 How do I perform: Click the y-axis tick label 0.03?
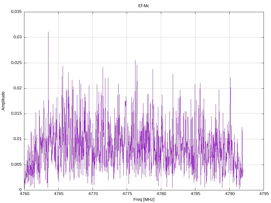[18, 37]
